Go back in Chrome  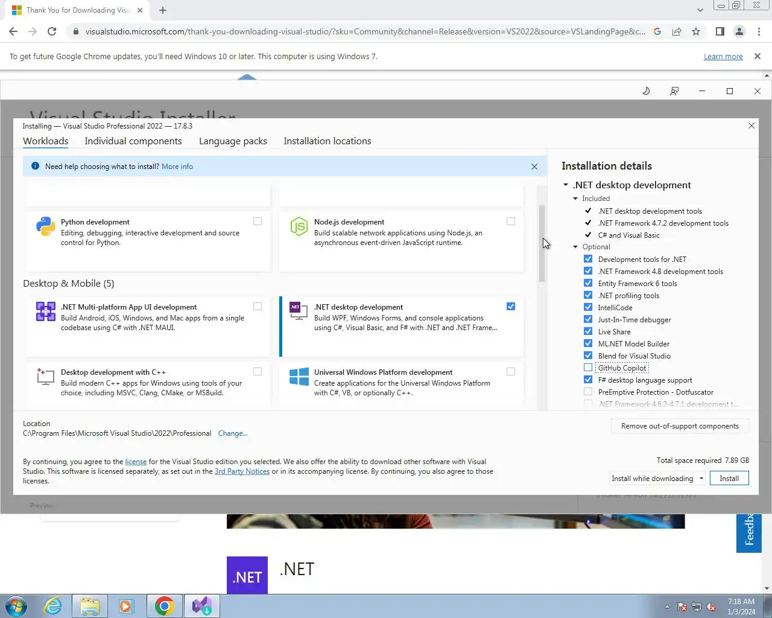tap(13, 31)
